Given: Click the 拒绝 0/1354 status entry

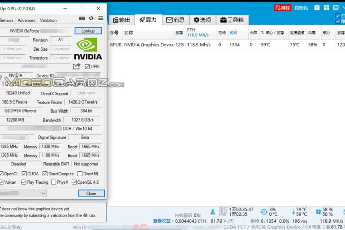Looking at the screenshot, I should click(263, 221).
